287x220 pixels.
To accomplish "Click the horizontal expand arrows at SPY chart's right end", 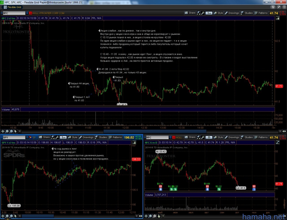I will (141, 216).
